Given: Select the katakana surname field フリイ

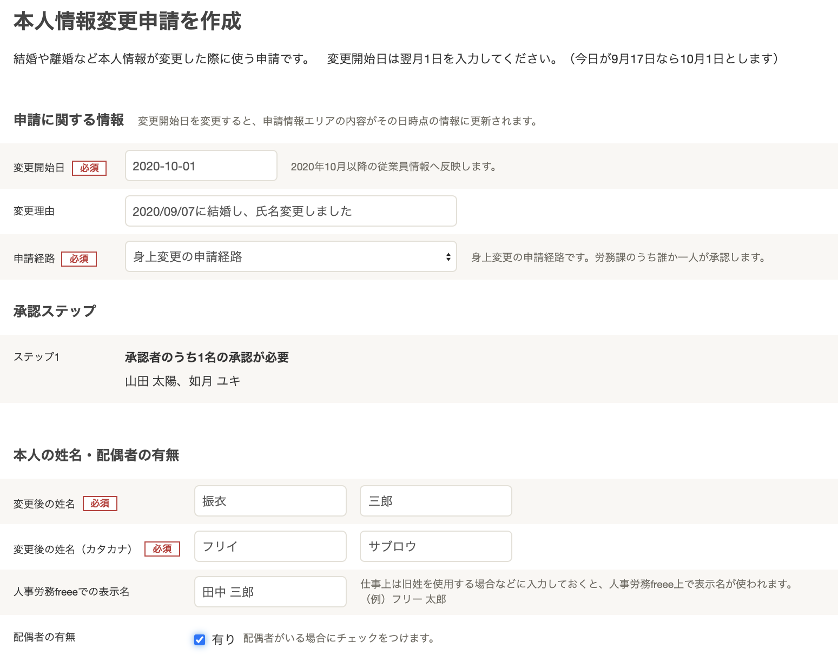Looking at the screenshot, I should pyautogui.click(x=270, y=546).
